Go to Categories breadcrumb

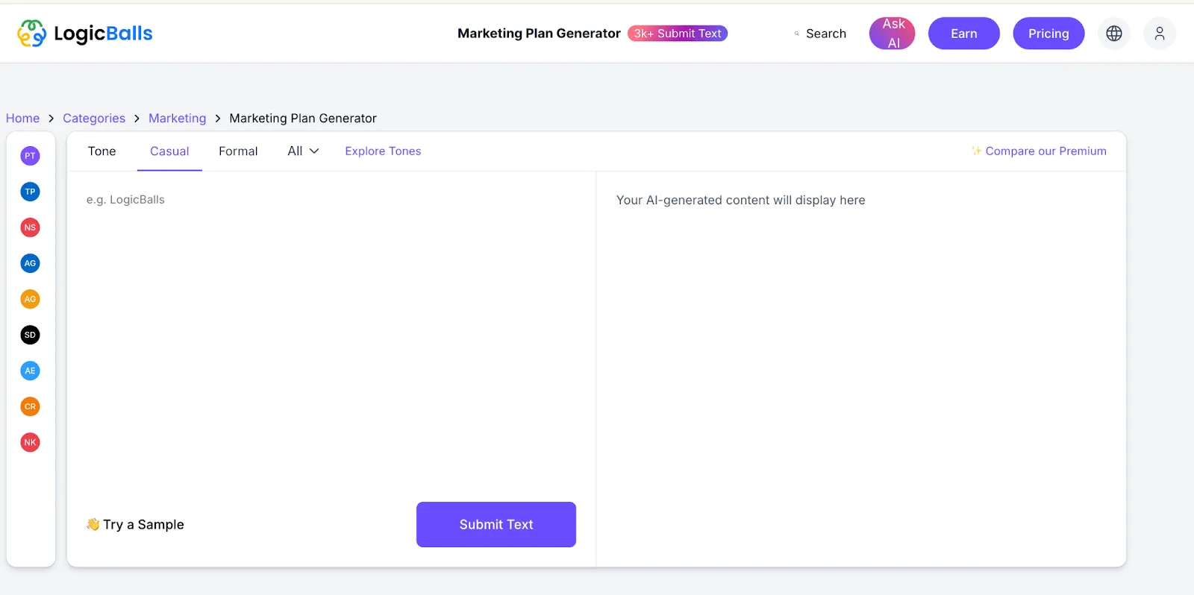point(94,119)
